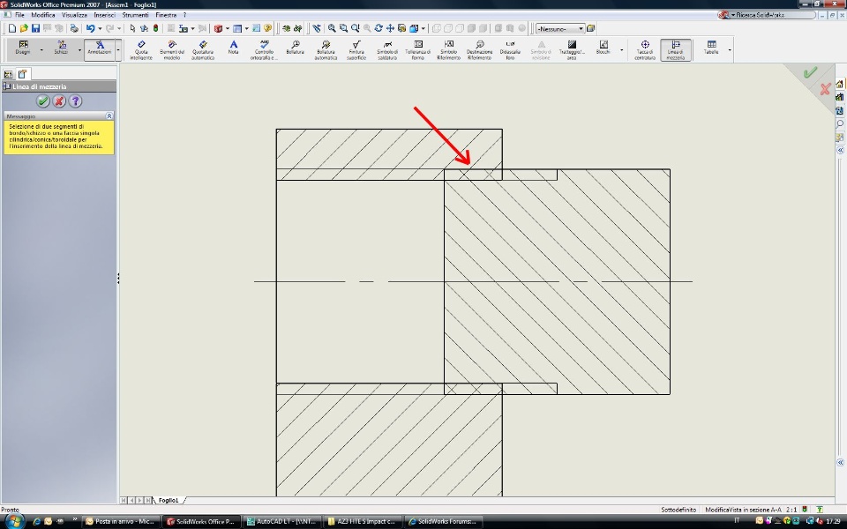Open the -Nessuno- layer combo box
This screenshot has height=529, width=847.
click(x=559, y=28)
